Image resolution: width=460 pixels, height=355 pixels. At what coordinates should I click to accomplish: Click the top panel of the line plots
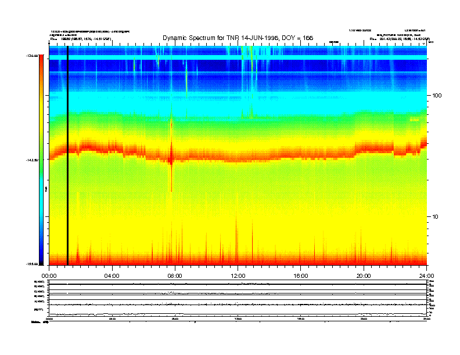click(238, 282)
